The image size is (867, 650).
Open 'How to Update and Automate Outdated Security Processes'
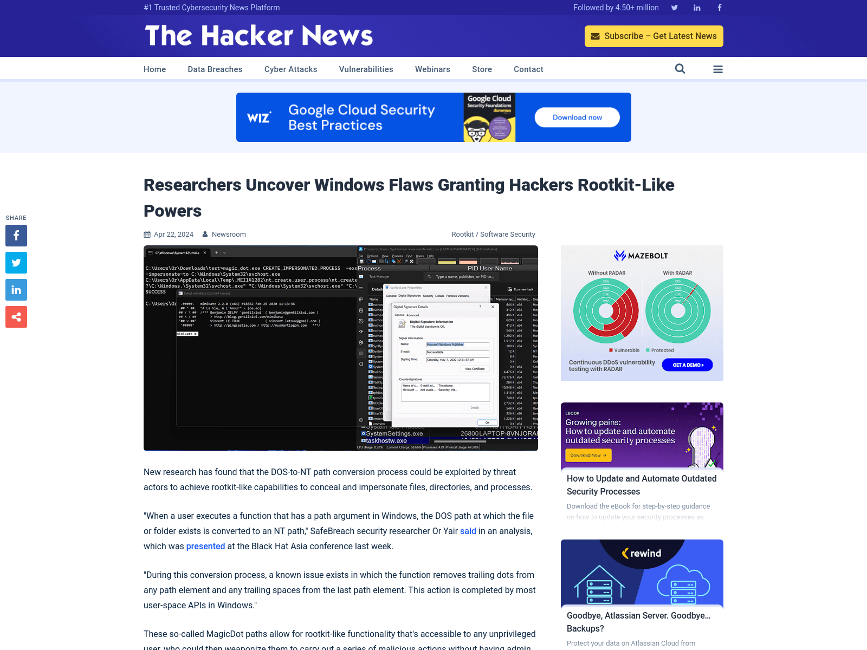pos(642,485)
